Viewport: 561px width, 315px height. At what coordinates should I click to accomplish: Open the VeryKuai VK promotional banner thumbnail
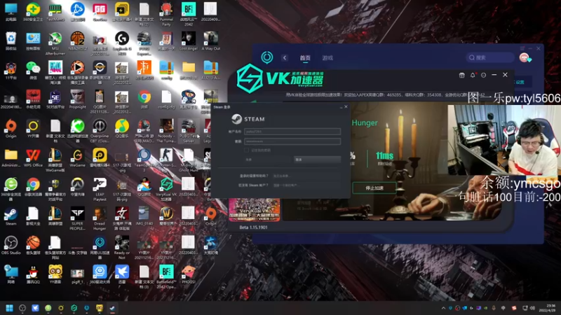pyautogui.click(x=255, y=209)
